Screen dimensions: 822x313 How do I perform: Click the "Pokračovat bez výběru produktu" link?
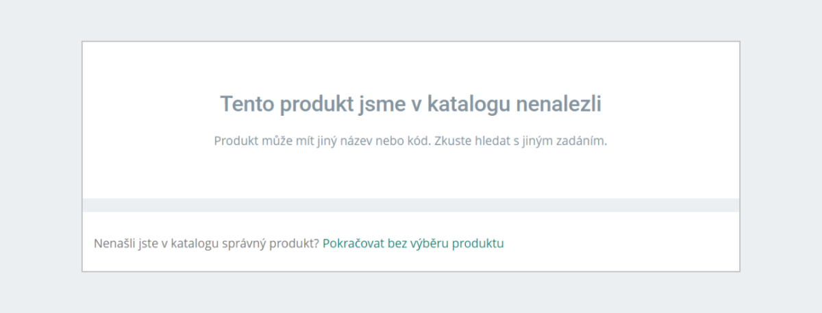(x=413, y=243)
